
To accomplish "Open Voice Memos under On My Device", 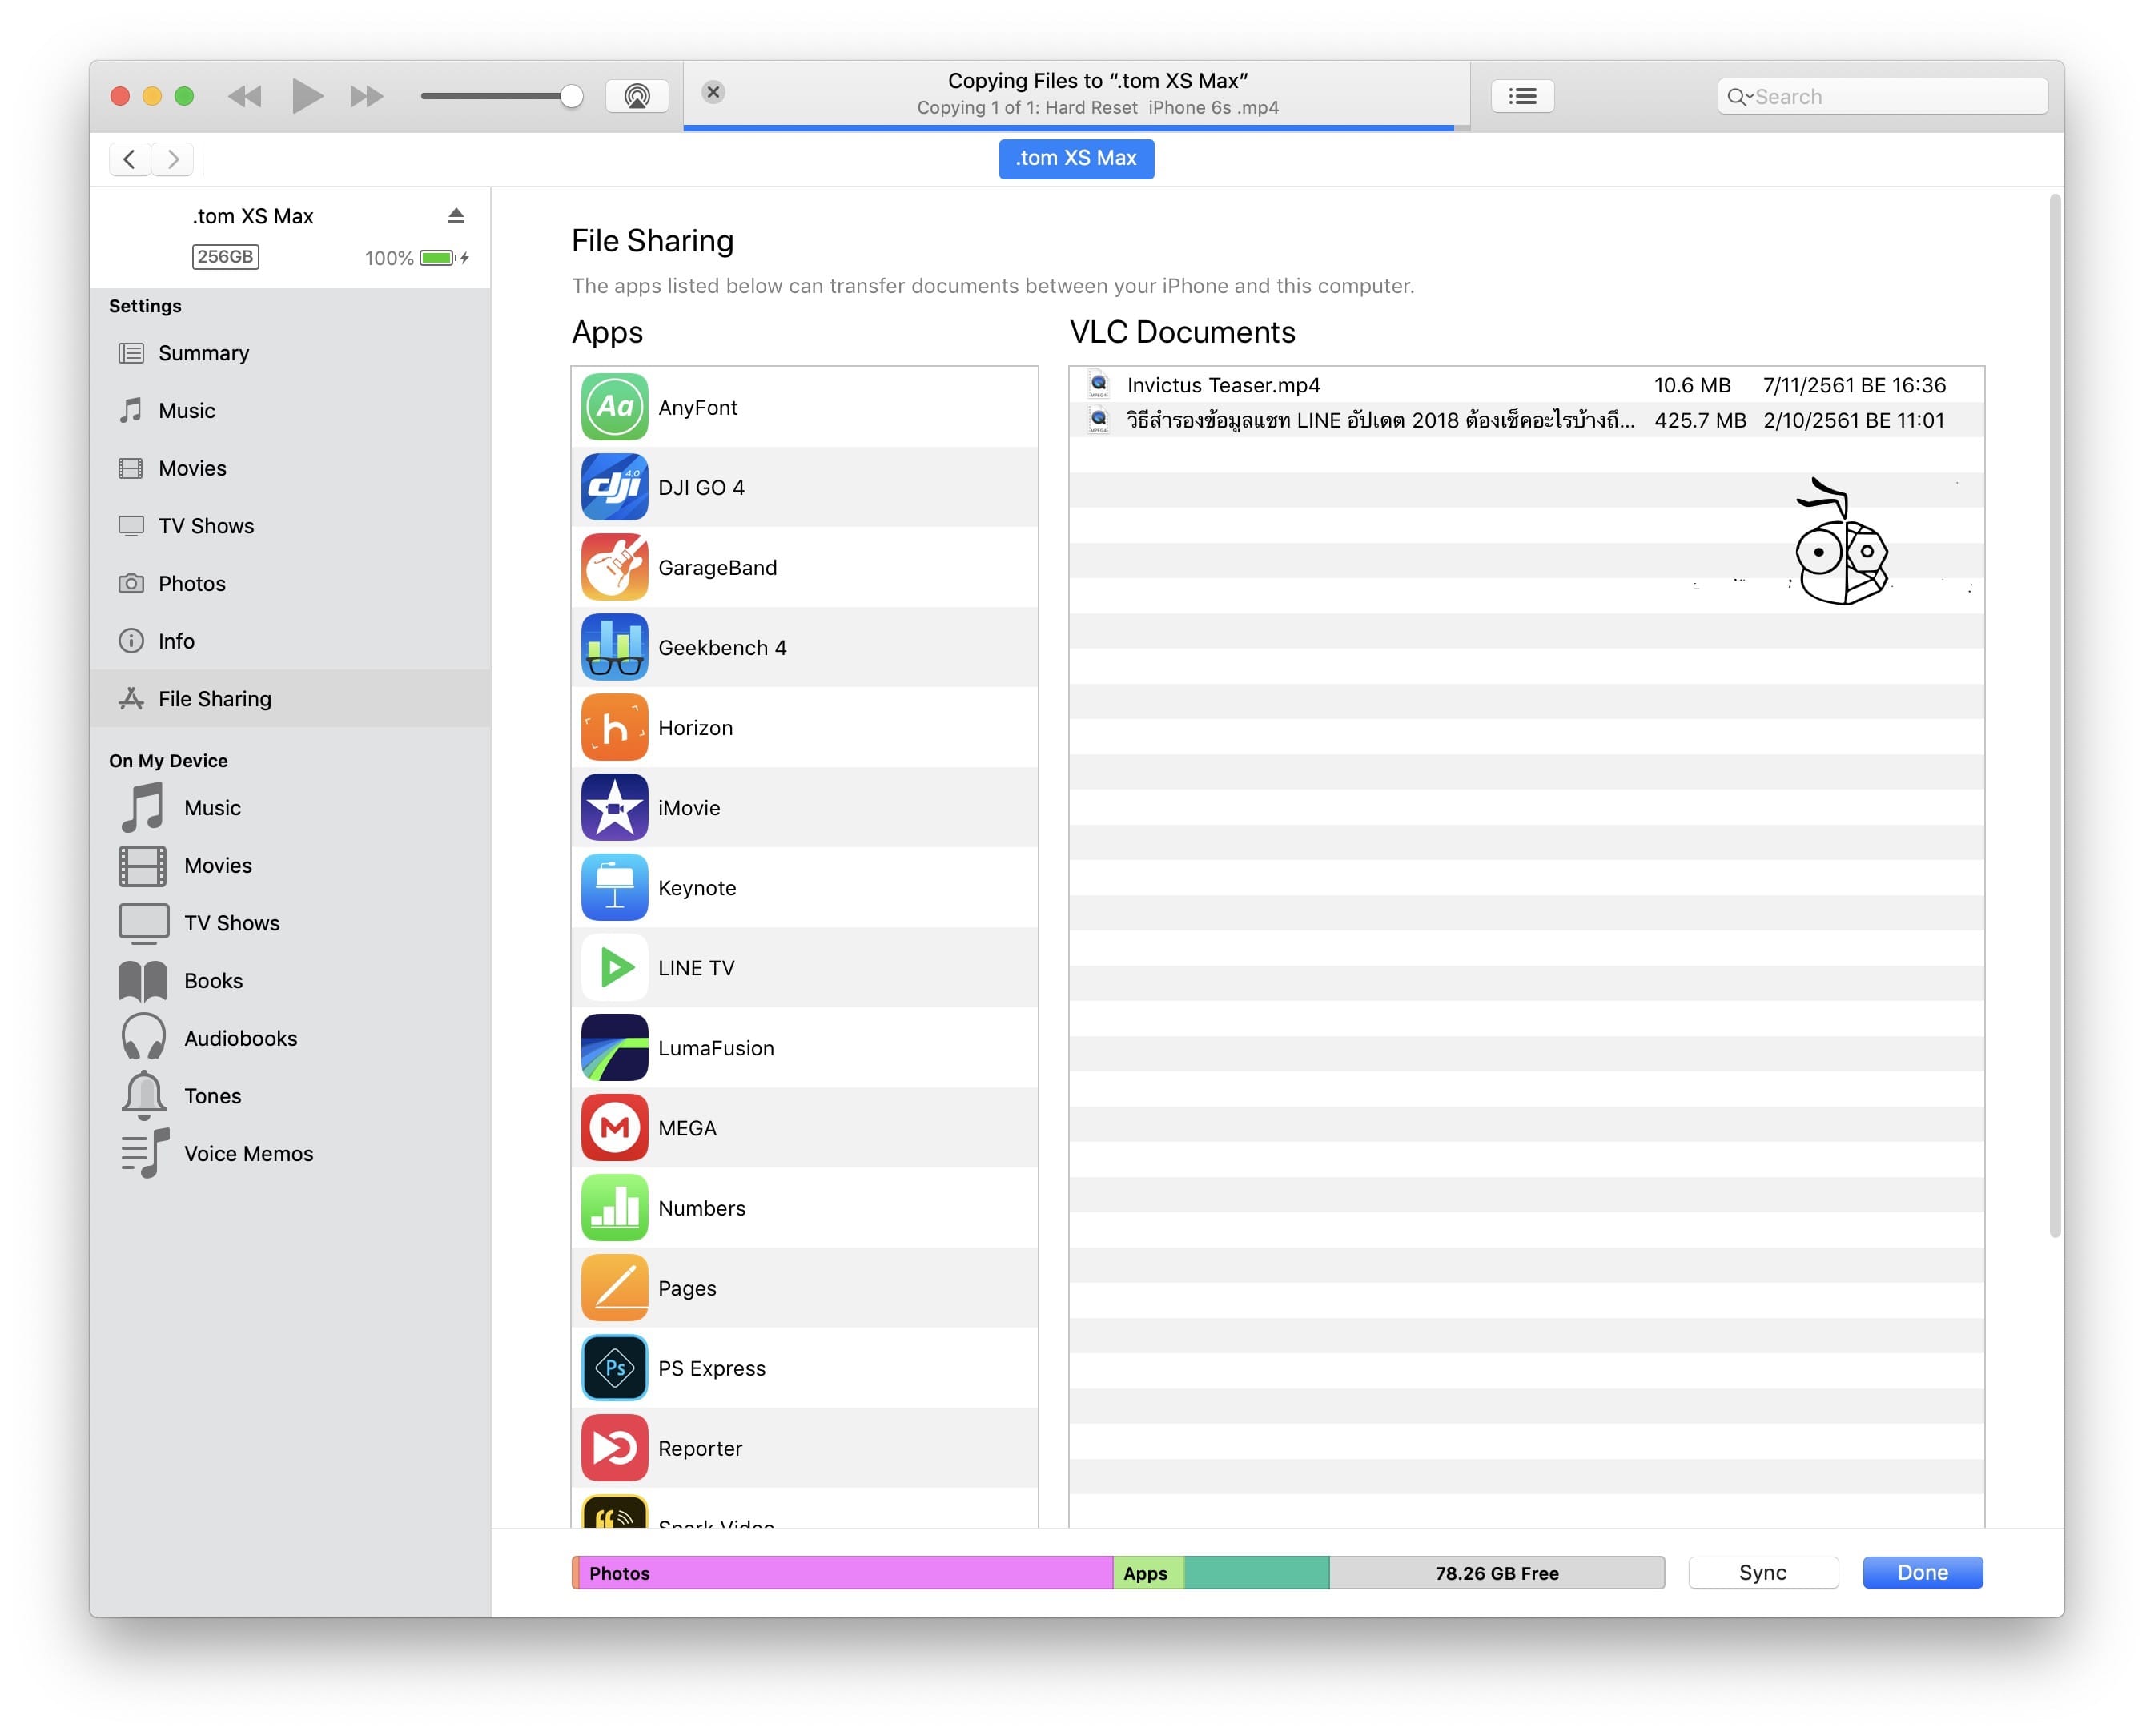I will coord(248,1154).
